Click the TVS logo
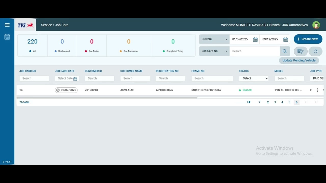Screen dimensions: 326x183 click(25, 25)
